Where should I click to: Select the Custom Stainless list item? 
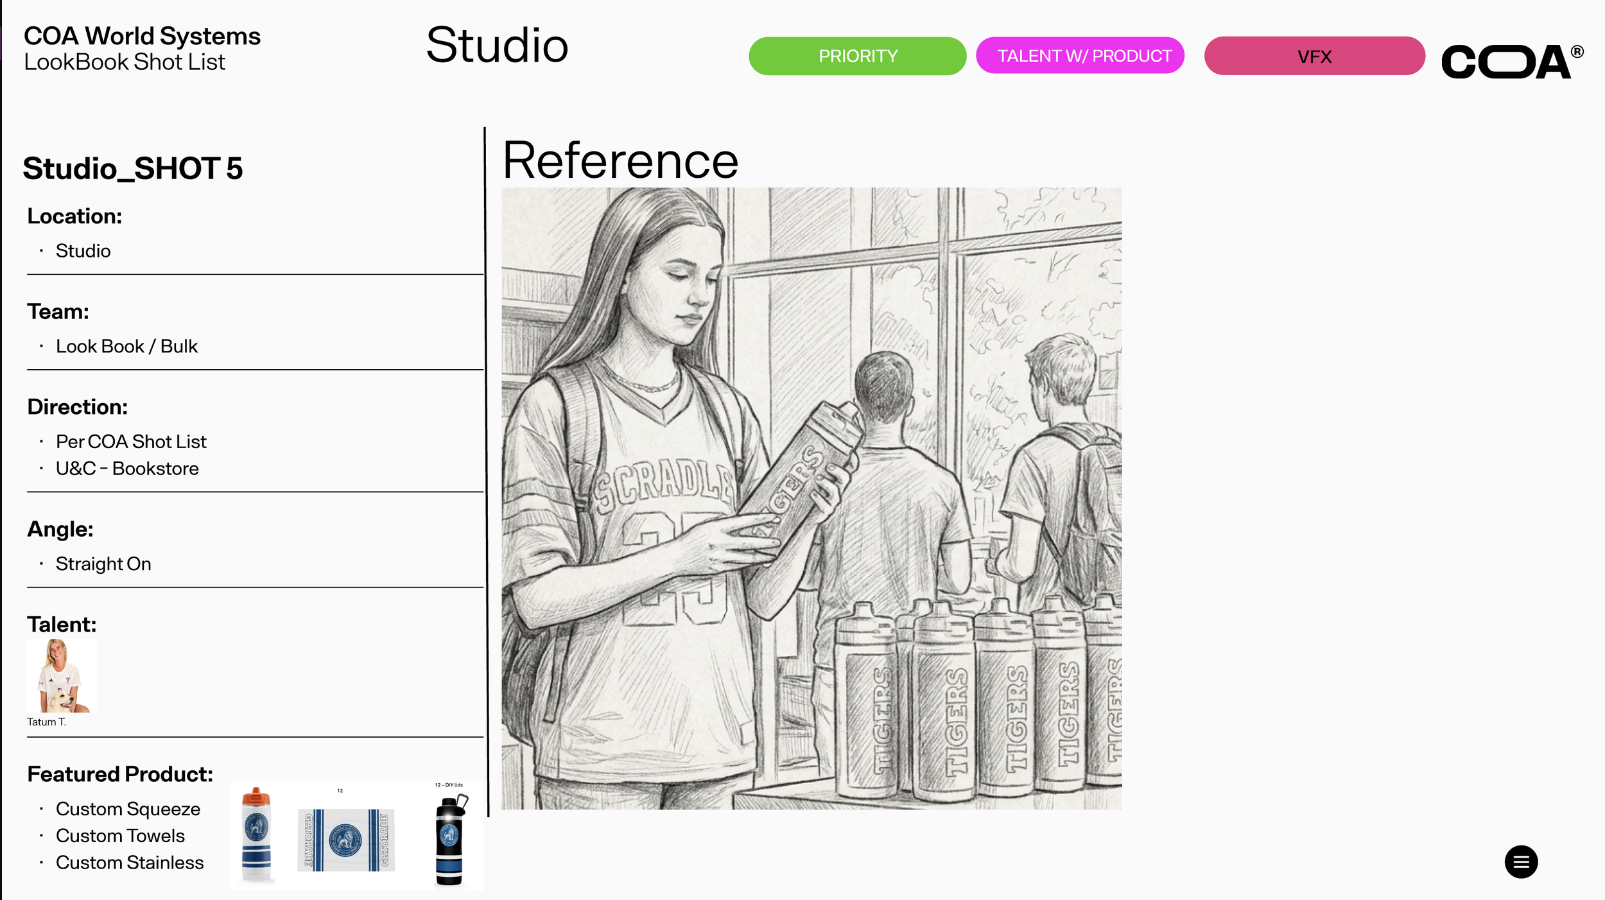click(130, 863)
